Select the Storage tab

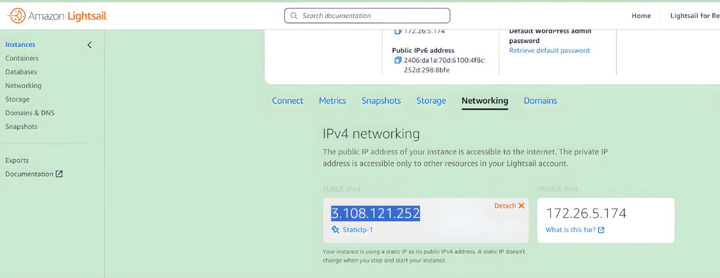431,101
